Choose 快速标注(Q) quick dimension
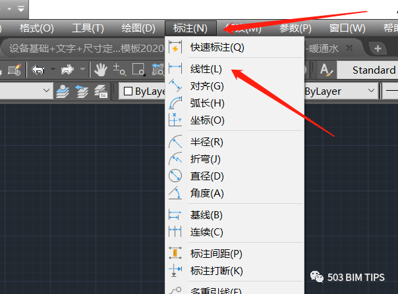 235,47
